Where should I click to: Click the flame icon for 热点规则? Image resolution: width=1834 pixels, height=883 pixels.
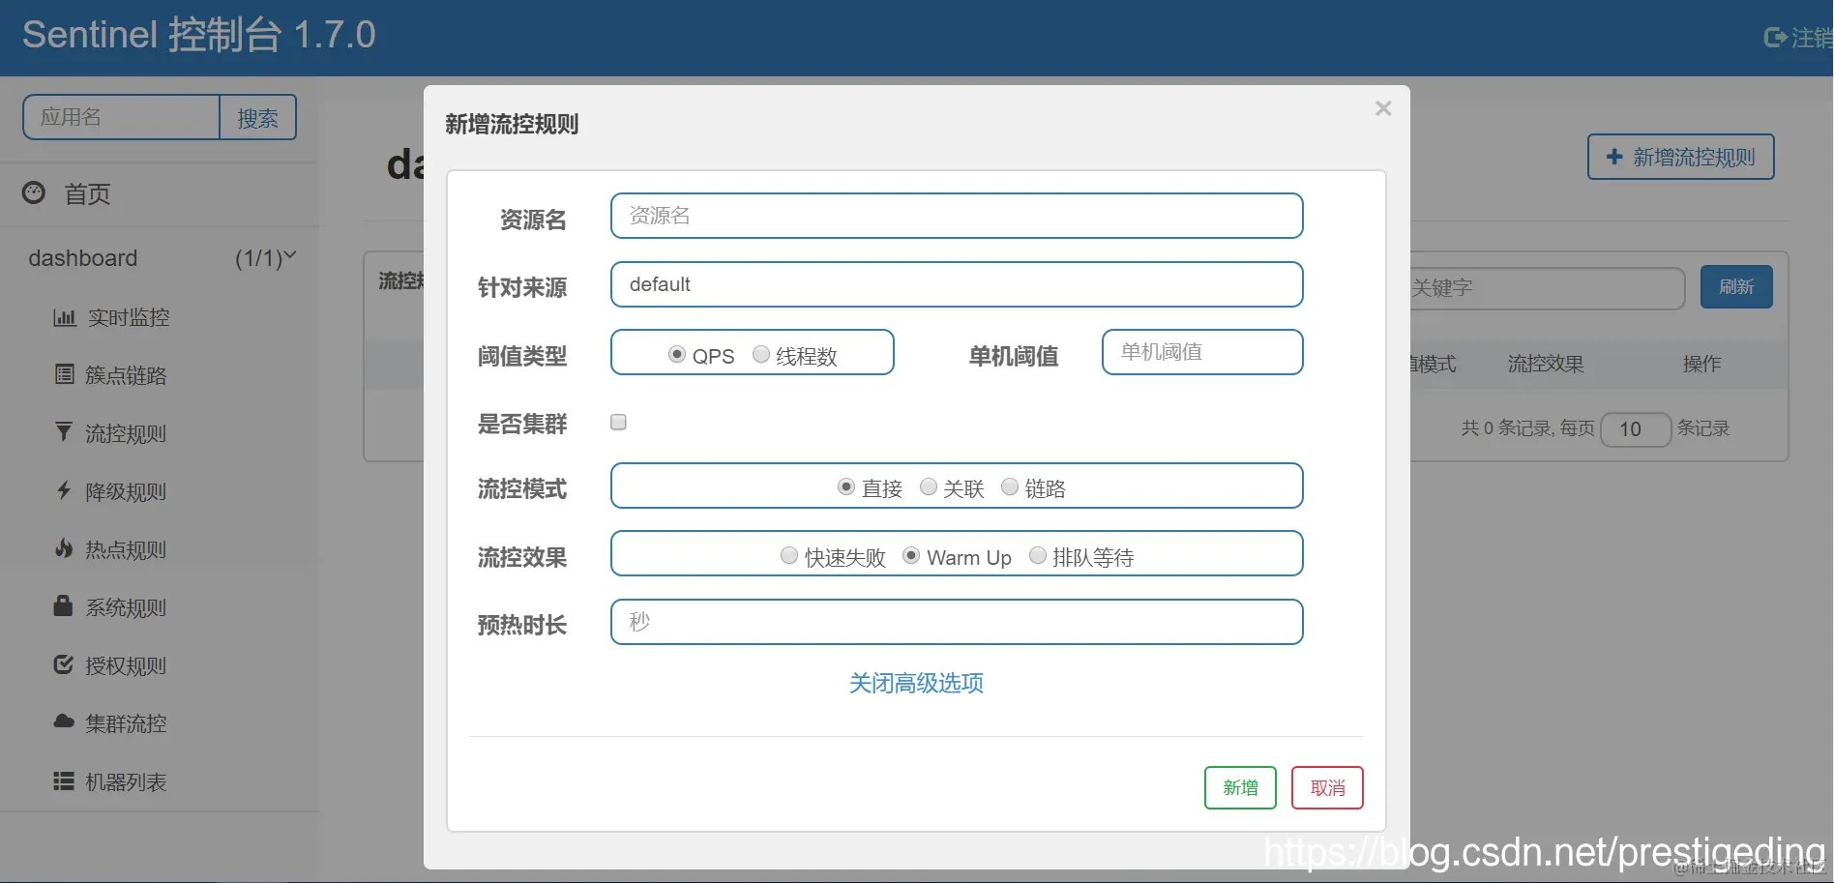(62, 549)
